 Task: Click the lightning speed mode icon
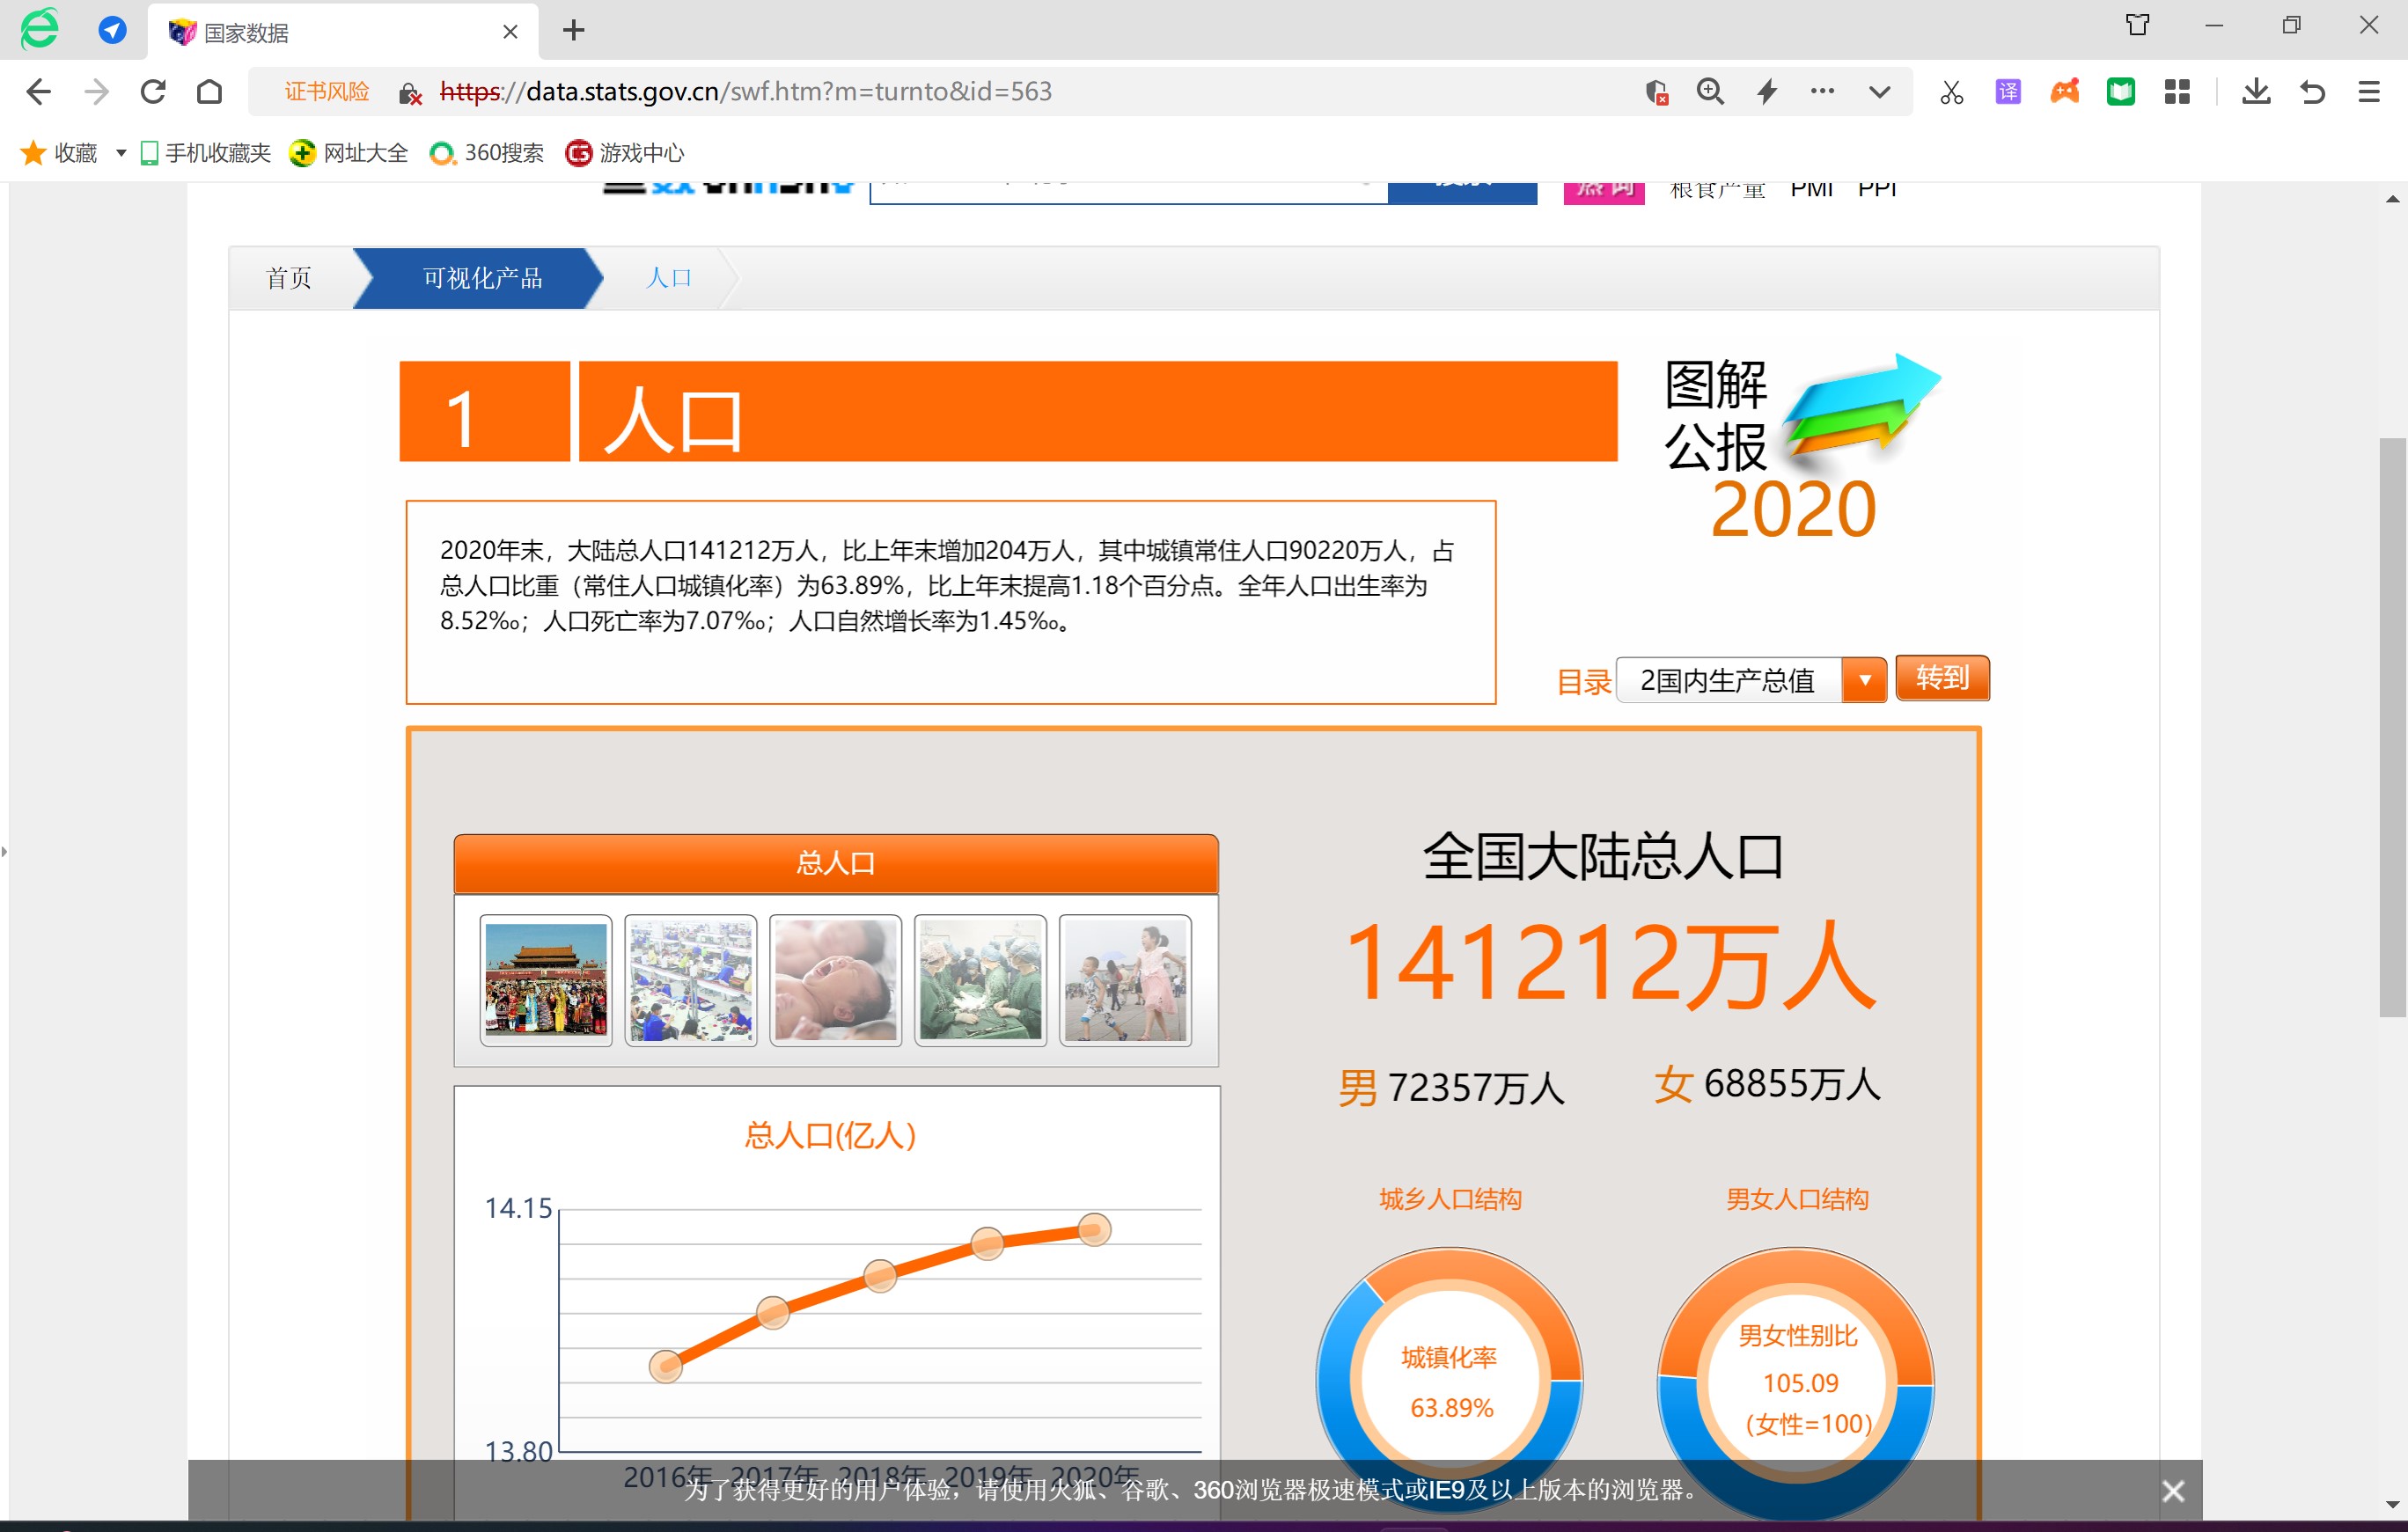click(x=1767, y=92)
